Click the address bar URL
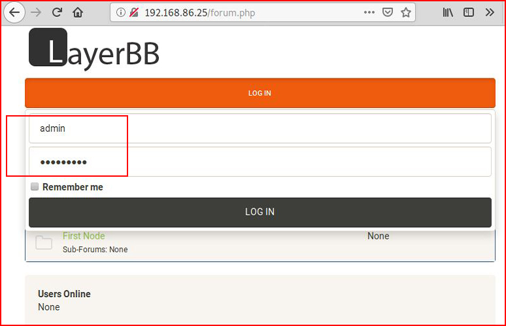The image size is (506, 326). tap(200, 12)
